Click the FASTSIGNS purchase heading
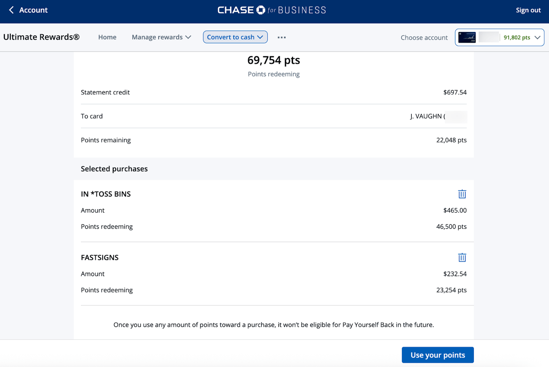549x367 pixels. 100,258
